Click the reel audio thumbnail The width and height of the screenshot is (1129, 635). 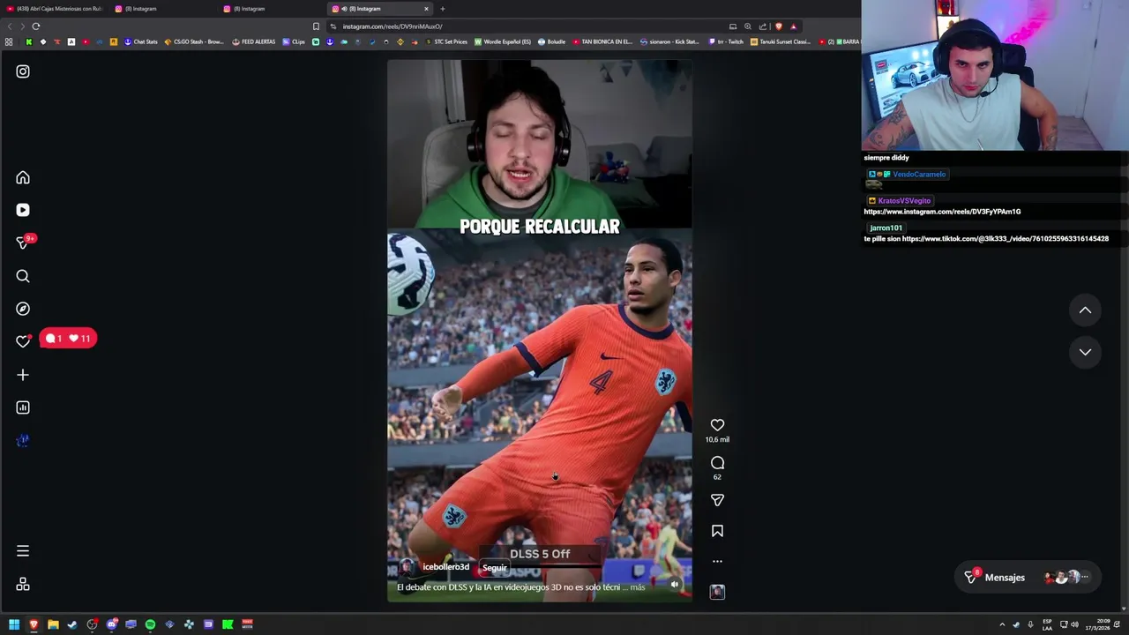click(717, 592)
